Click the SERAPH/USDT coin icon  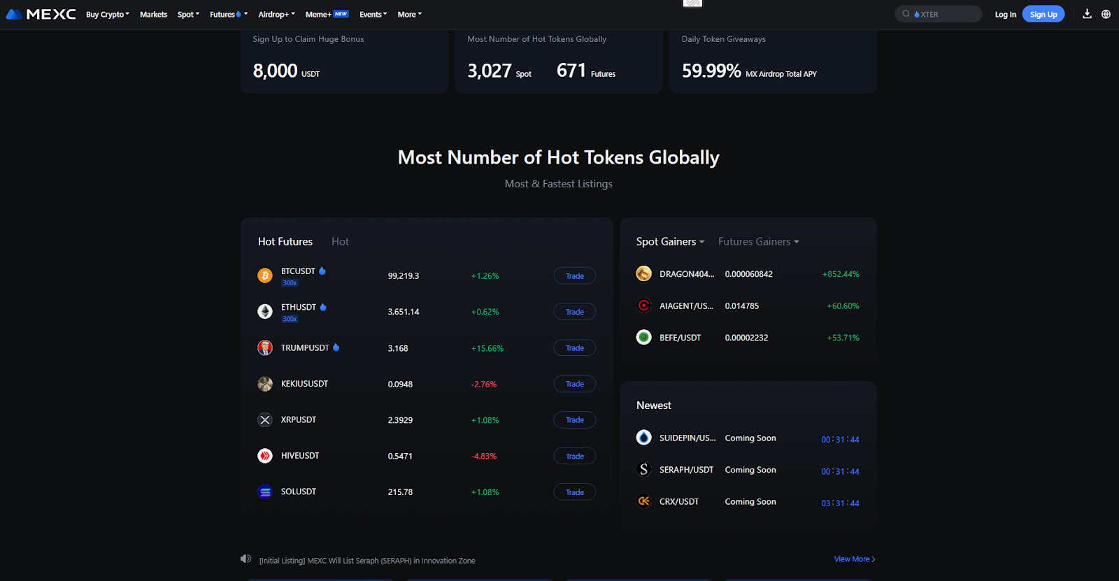644,469
